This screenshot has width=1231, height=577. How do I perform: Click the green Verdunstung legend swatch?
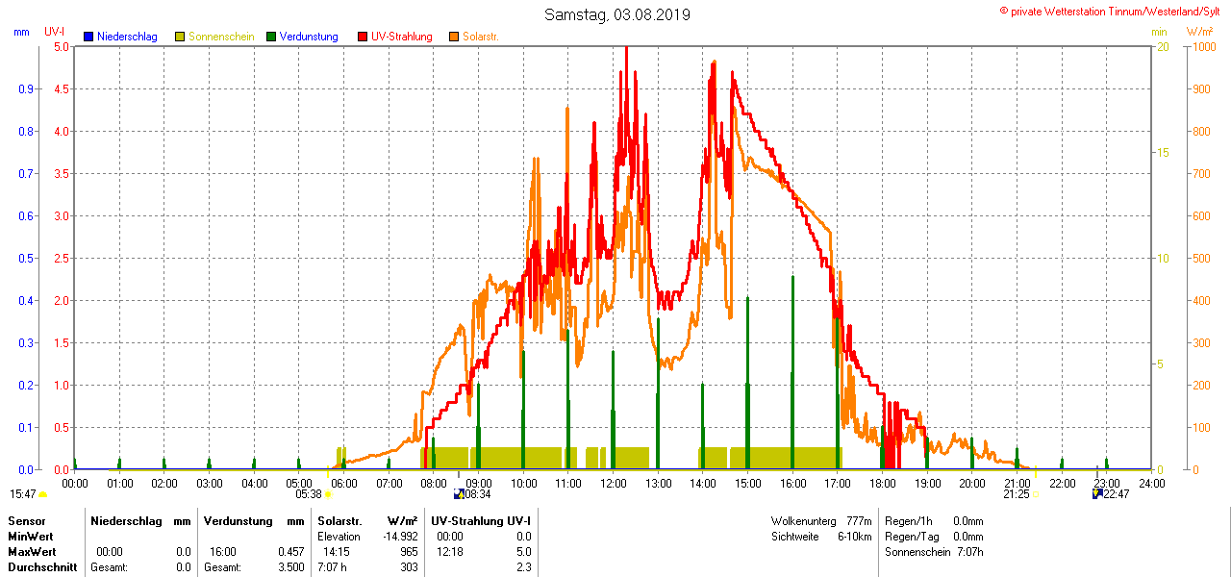click(271, 37)
